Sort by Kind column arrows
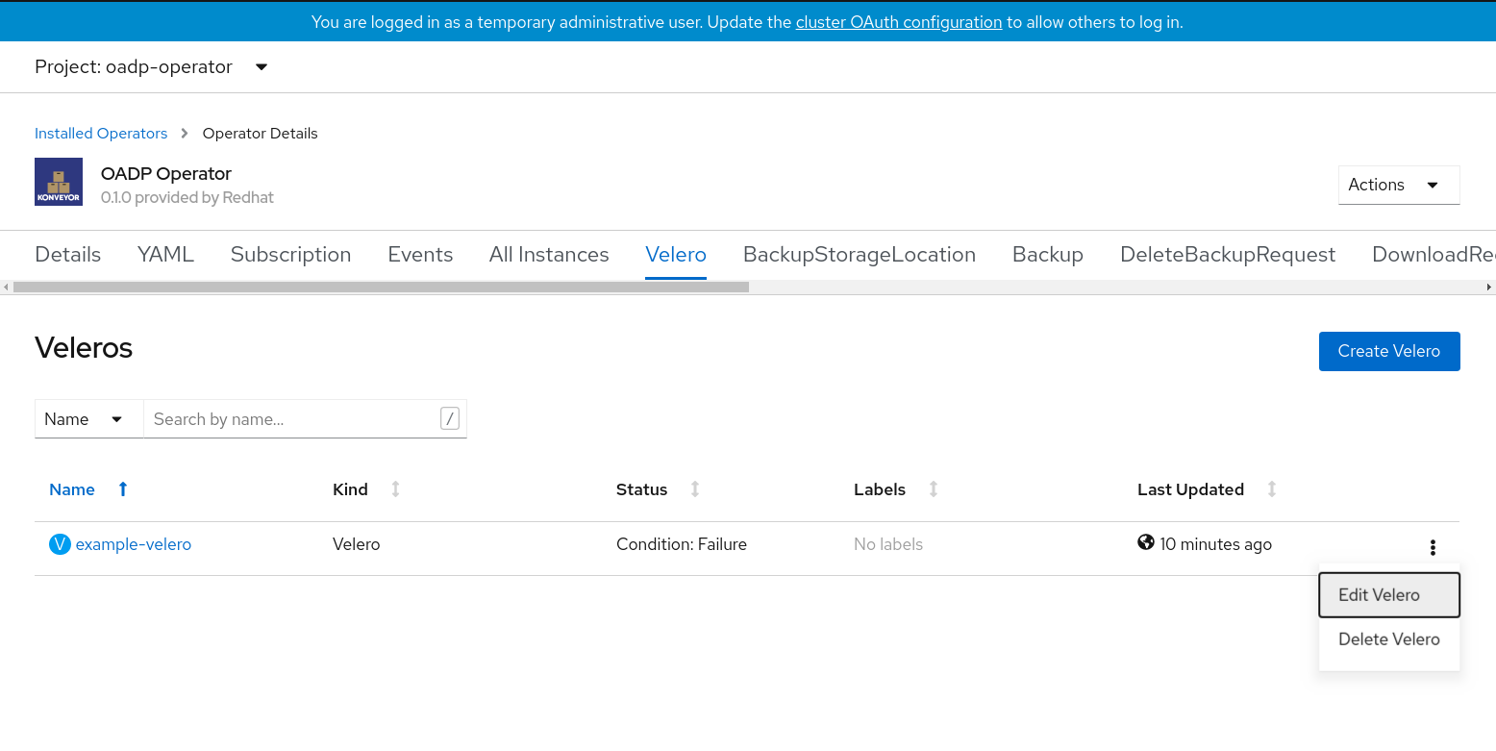The image size is (1496, 751). 395,488
